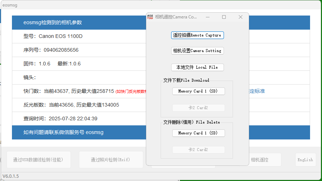Click Card2 under File Download
This screenshot has width=322, height=181.
coord(198,108)
